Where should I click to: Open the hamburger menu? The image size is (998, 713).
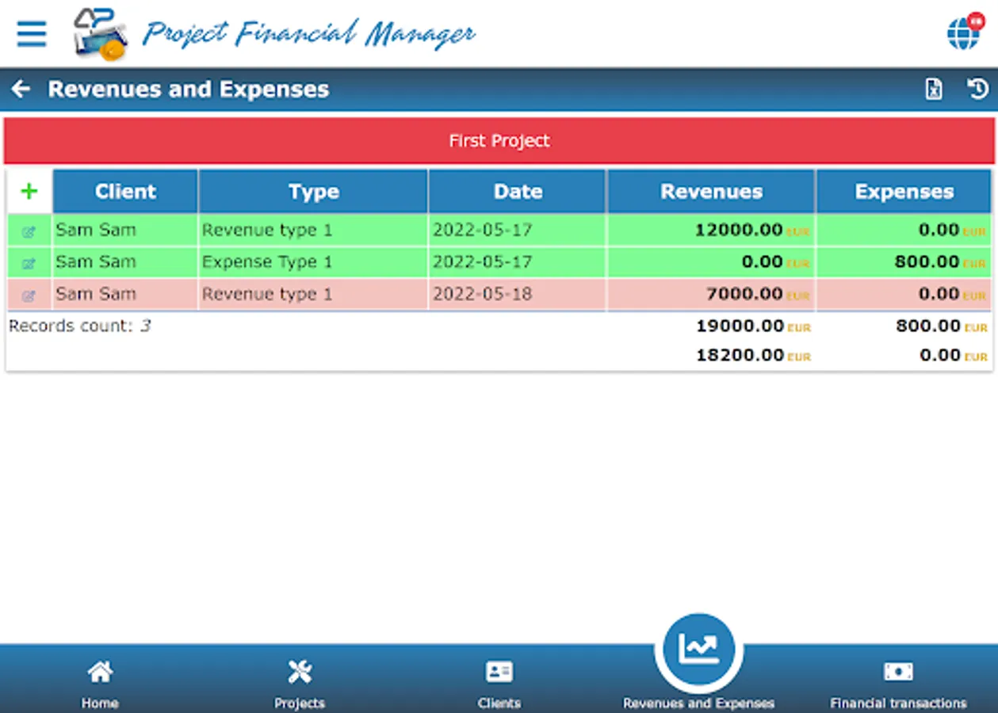click(x=32, y=34)
